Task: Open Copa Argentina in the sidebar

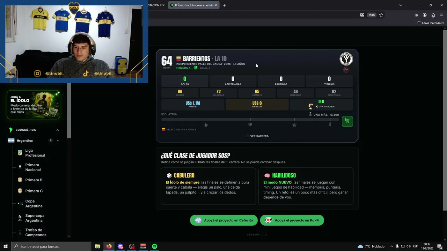Action: coord(34,204)
